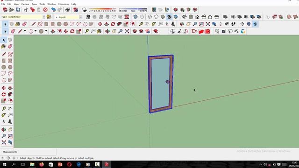Image resolution: width=299 pixels, height=168 pixels.
Task: Save the model using floppy disk icon
Action: [18, 10]
